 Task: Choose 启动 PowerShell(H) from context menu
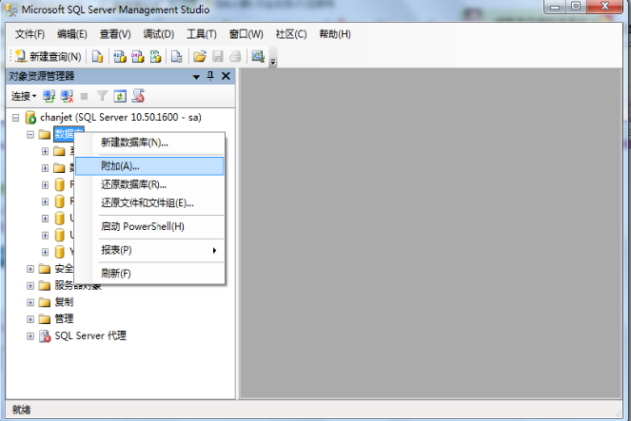149,226
